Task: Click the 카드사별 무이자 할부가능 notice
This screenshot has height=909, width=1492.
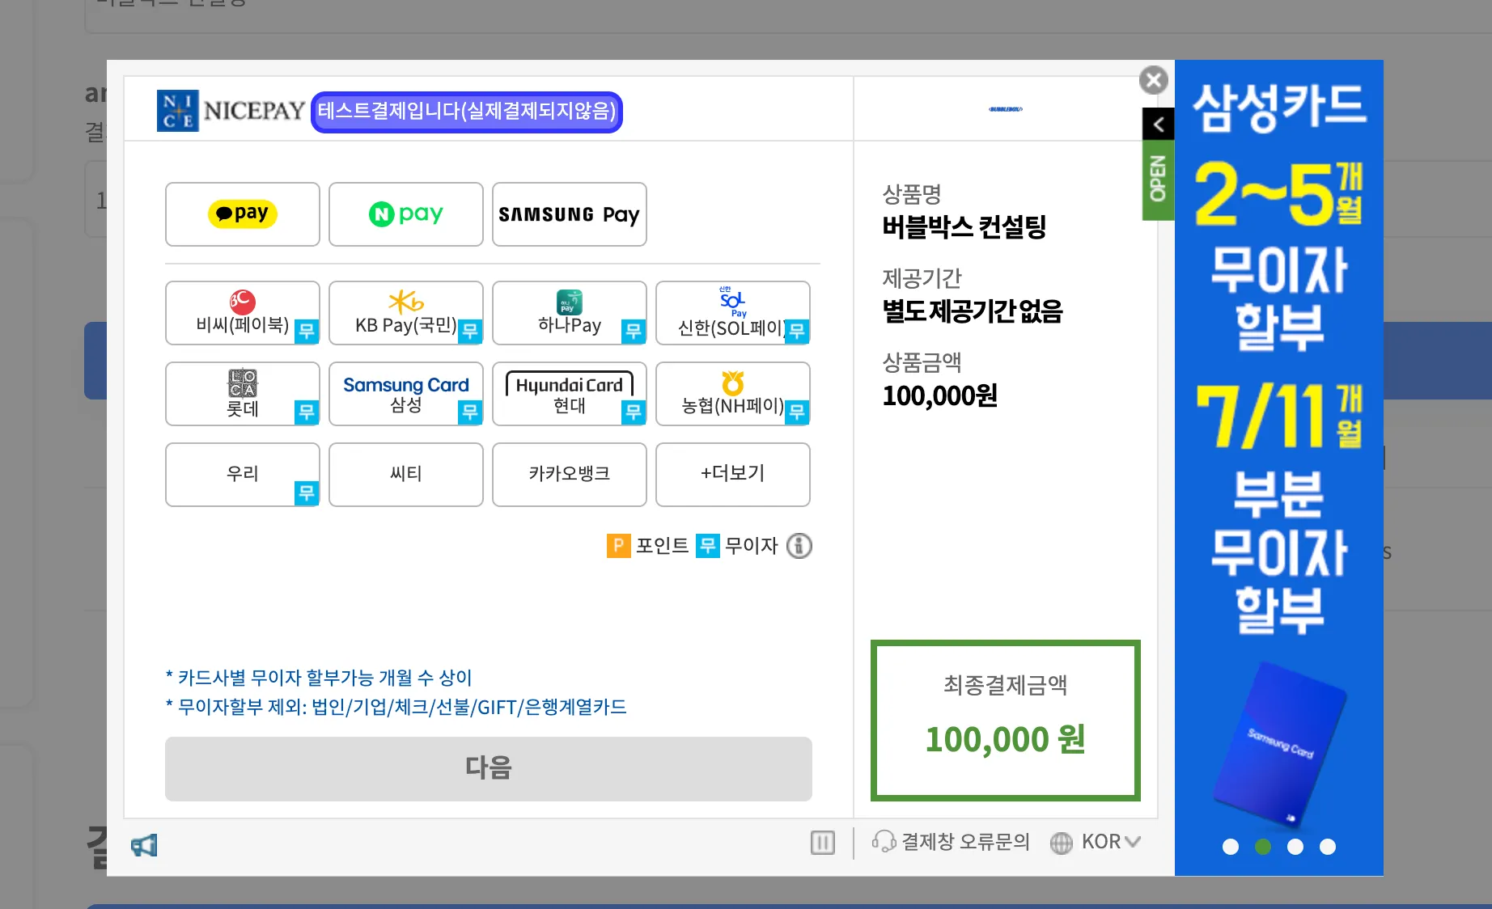Action: point(319,678)
